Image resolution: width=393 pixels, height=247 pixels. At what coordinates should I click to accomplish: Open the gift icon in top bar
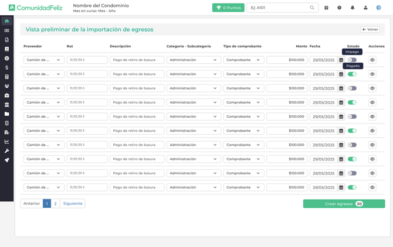coord(326,8)
